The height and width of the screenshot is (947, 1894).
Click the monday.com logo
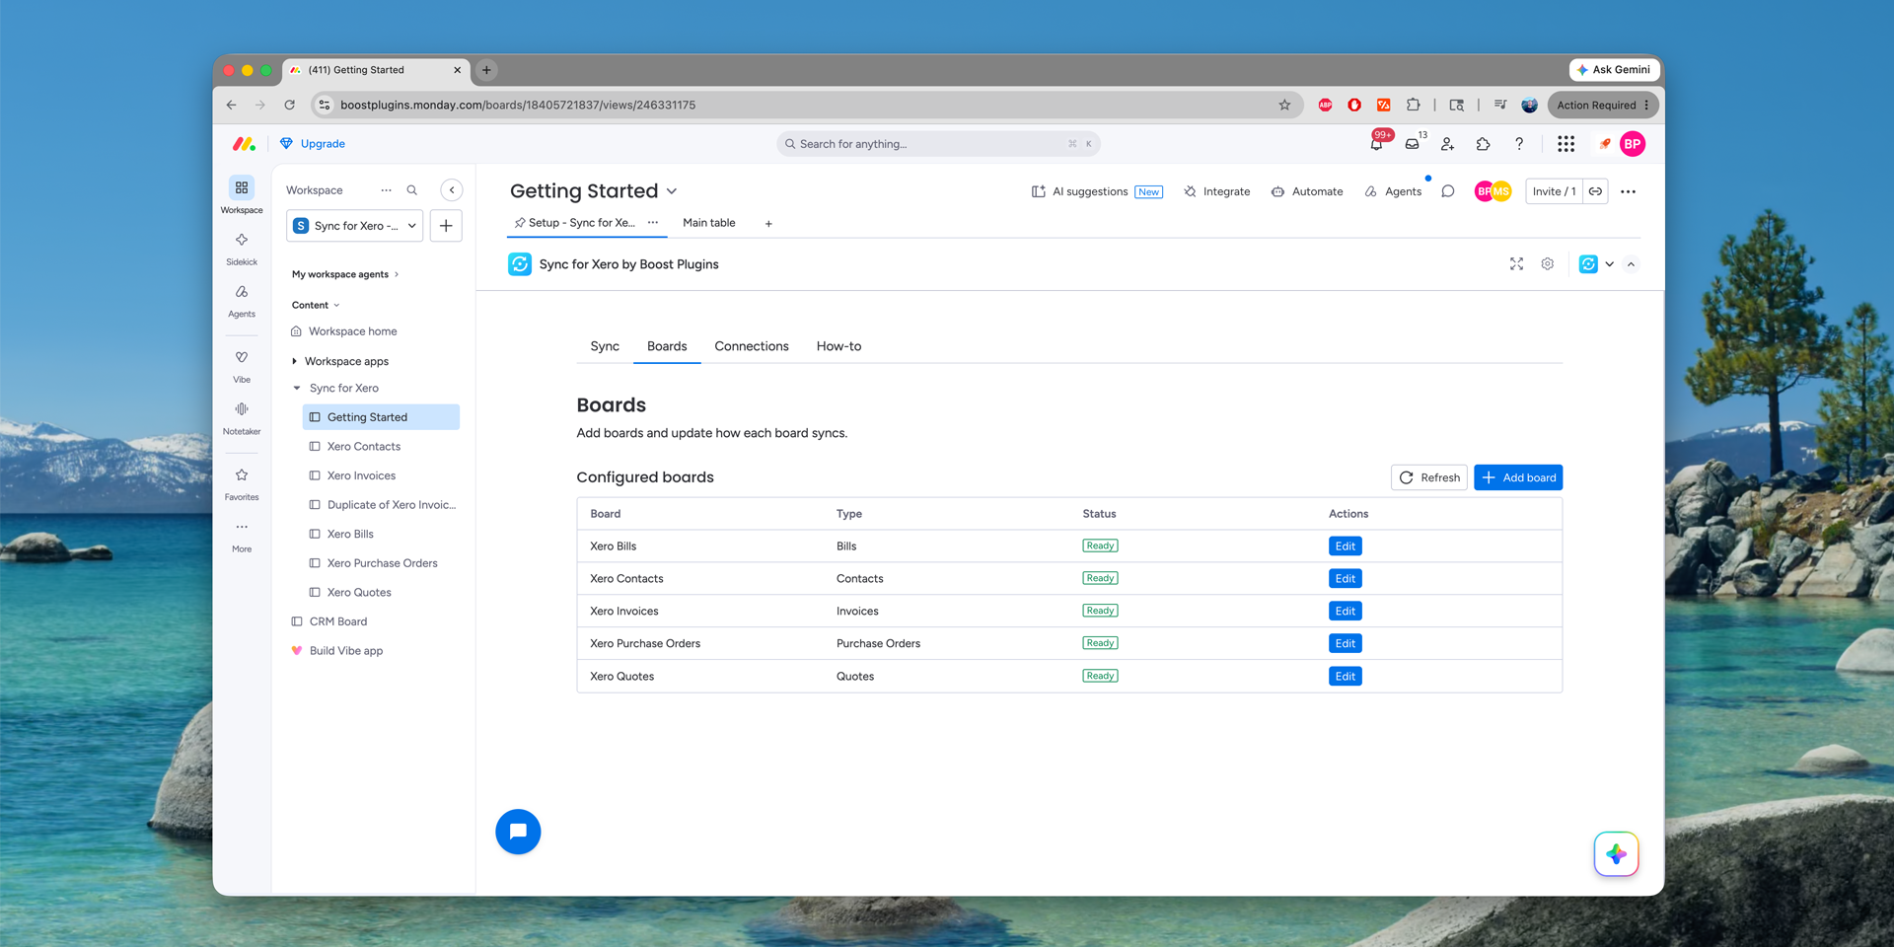244,144
